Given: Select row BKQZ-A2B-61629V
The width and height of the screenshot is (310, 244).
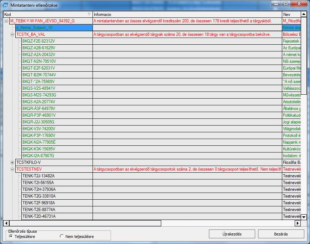Looking at the screenshot, I should tap(57, 48).
